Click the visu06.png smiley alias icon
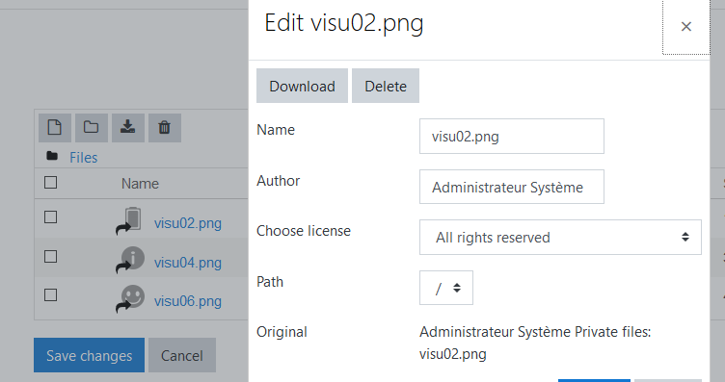Viewport: 725px width, 382px height. pos(130,298)
